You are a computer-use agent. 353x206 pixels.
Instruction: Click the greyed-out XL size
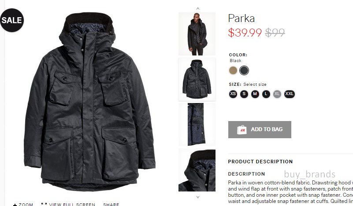point(277,94)
